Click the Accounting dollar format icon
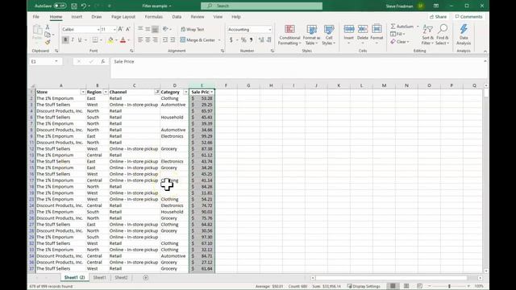Image resolution: width=516 pixels, height=290 pixels. (x=231, y=39)
